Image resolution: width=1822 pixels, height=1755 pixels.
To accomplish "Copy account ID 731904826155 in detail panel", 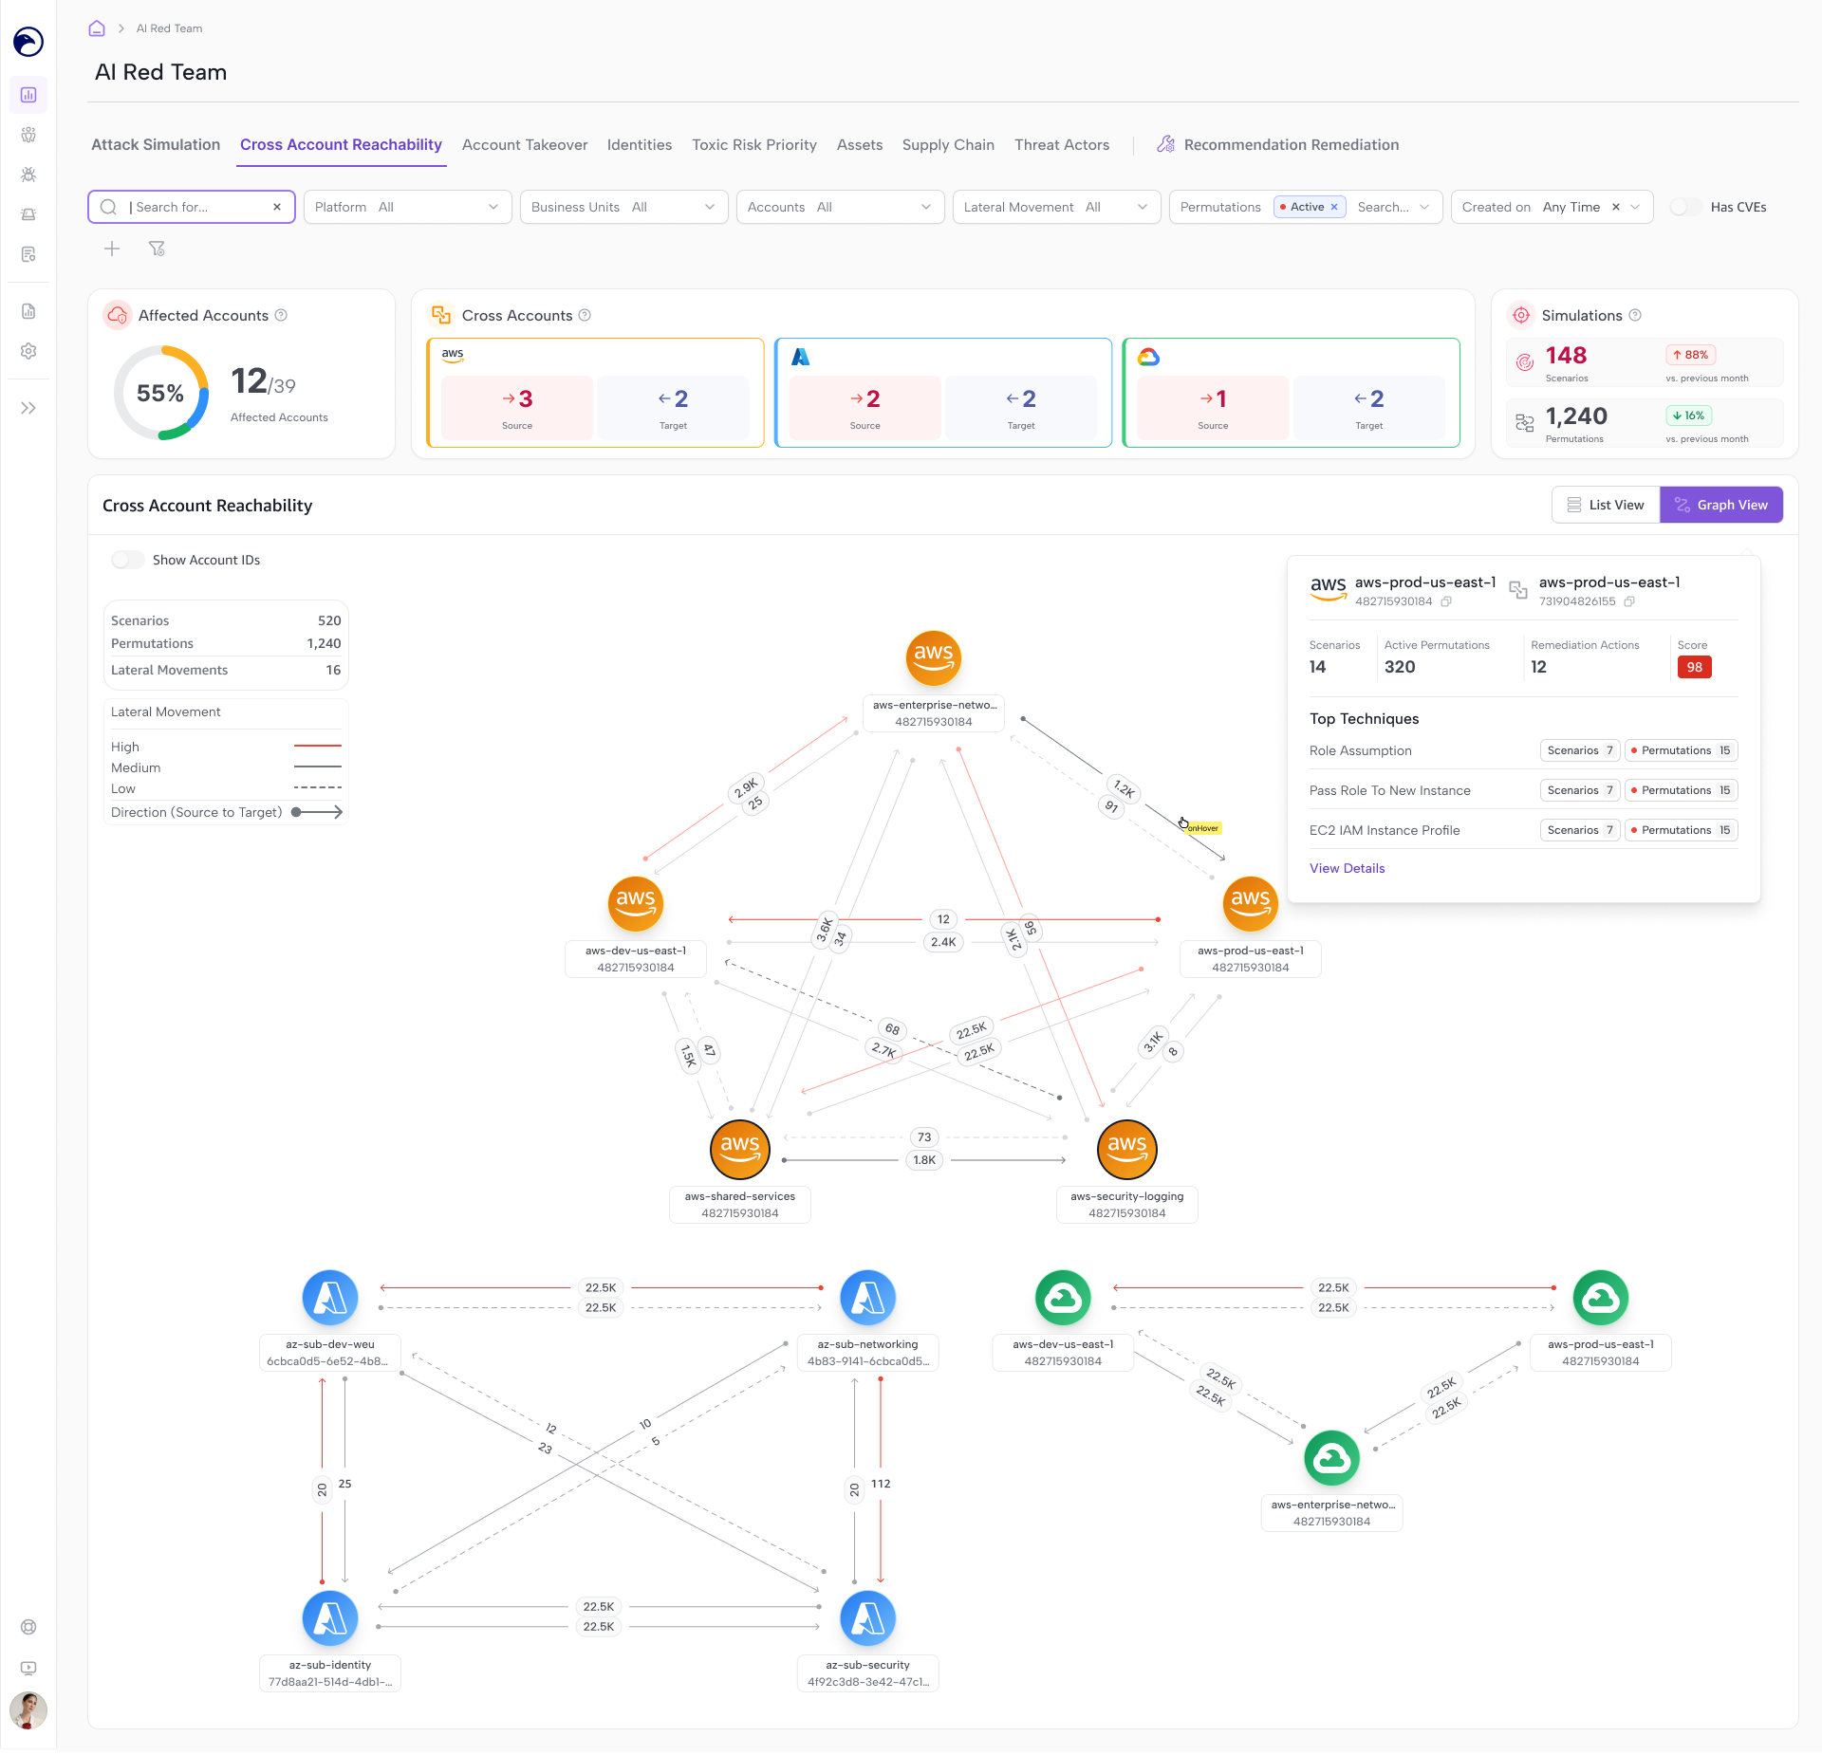I will point(1629,601).
